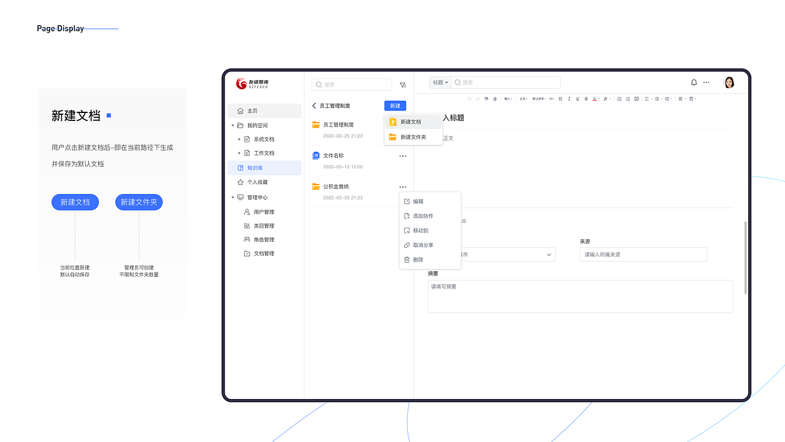
Task: Click the notification bell icon
Action: tap(694, 82)
